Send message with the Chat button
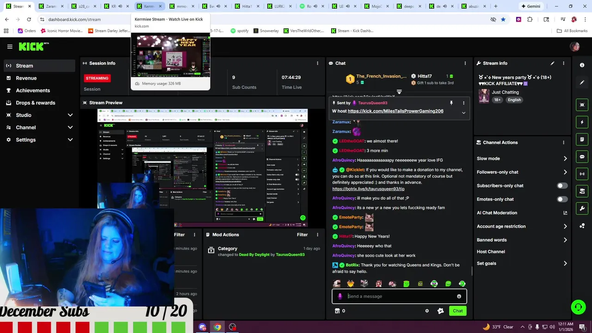This screenshot has width=592, height=333. point(457,311)
